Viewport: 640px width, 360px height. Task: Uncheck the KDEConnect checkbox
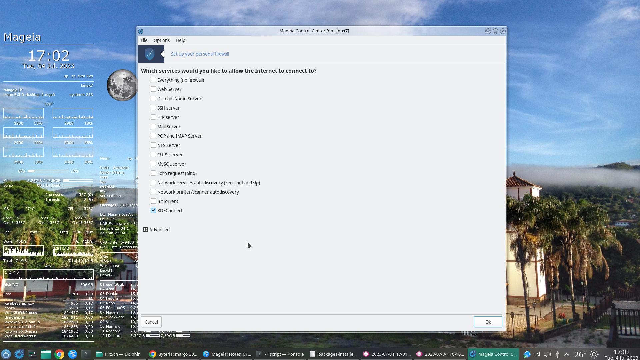click(x=153, y=210)
